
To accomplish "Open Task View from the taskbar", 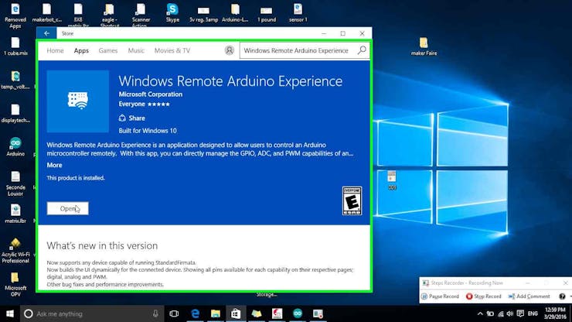I will pos(174,313).
